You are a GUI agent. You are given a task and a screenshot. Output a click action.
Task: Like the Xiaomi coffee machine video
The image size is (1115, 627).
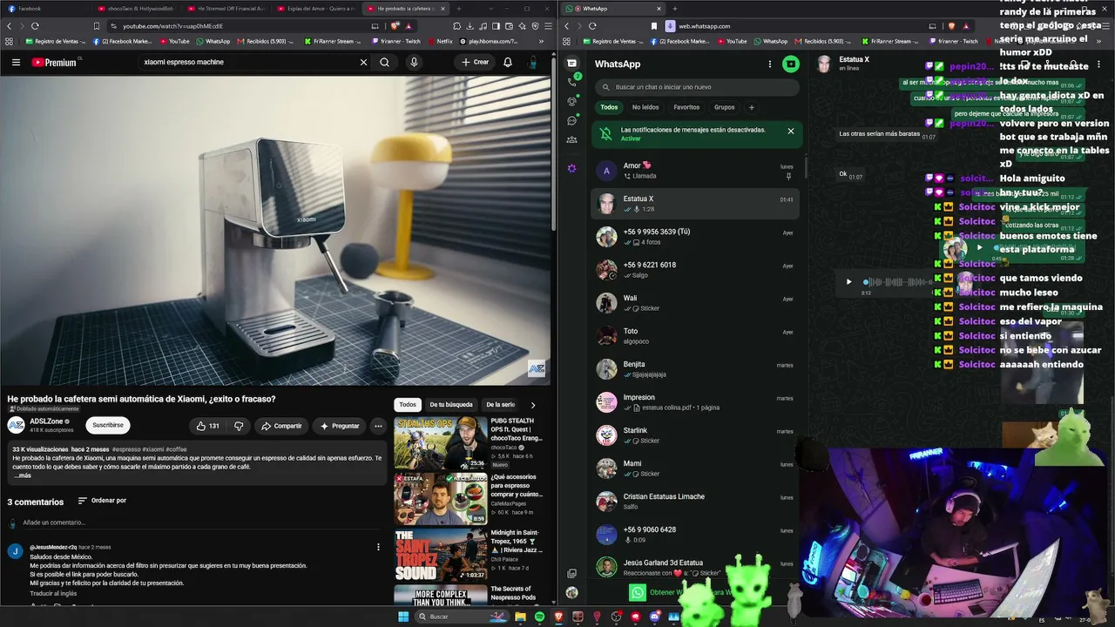tap(207, 426)
